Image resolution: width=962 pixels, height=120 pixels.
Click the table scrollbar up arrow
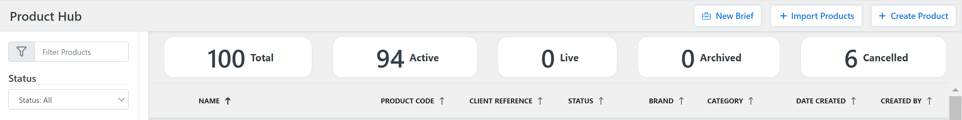955,90
